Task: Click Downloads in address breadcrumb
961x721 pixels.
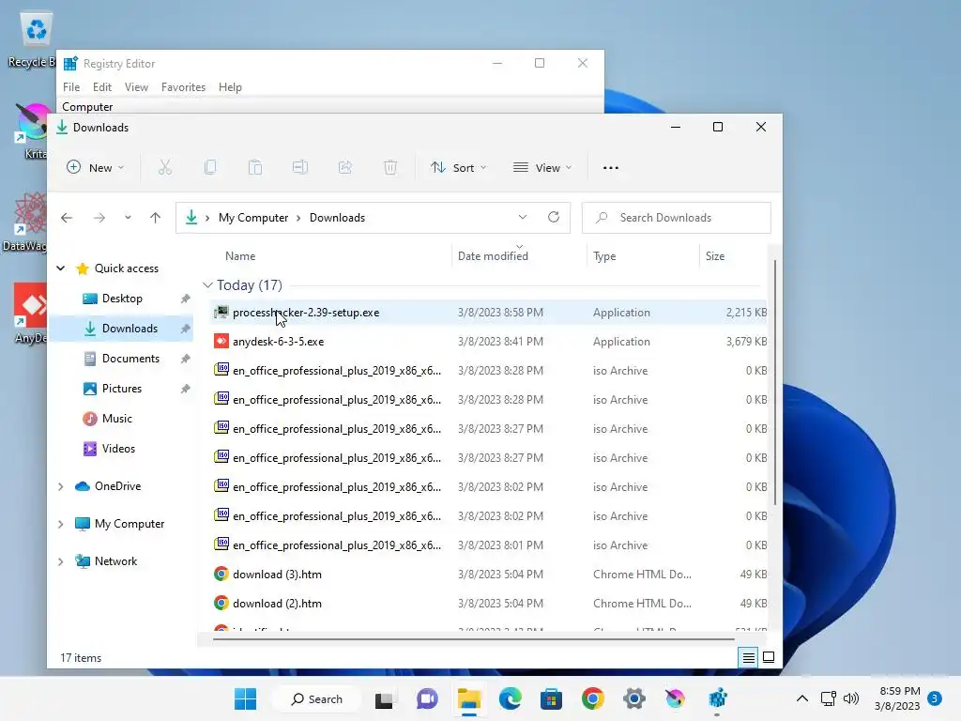Action: (x=337, y=218)
